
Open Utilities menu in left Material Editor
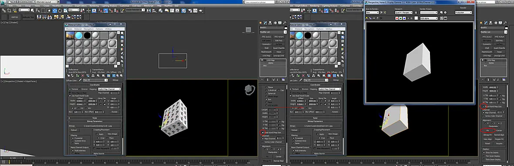108,29
